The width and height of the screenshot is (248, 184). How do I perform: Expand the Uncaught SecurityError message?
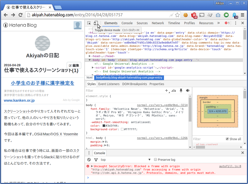92,166
